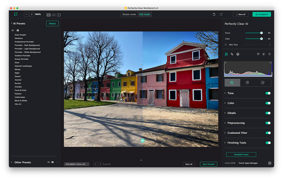Click the split divider handle on the photo
283x179 pixels.
pyautogui.click(x=143, y=141)
